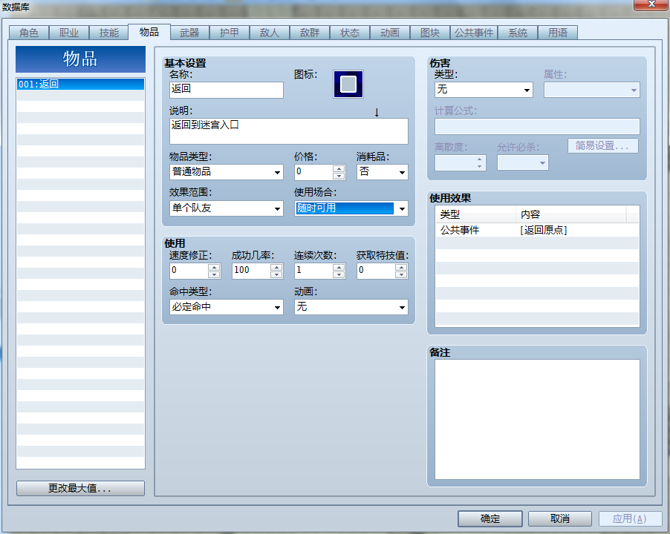
Task: Click the 速度修正 value field
Action: (x=189, y=271)
